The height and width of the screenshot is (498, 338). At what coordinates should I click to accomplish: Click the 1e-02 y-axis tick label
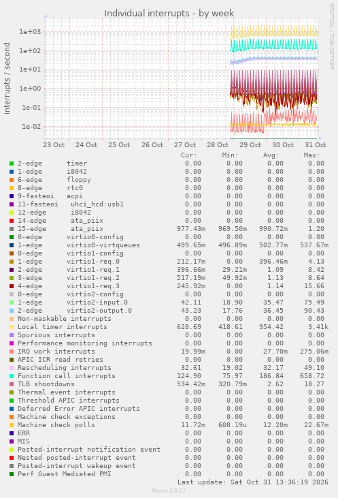[31, 127]
